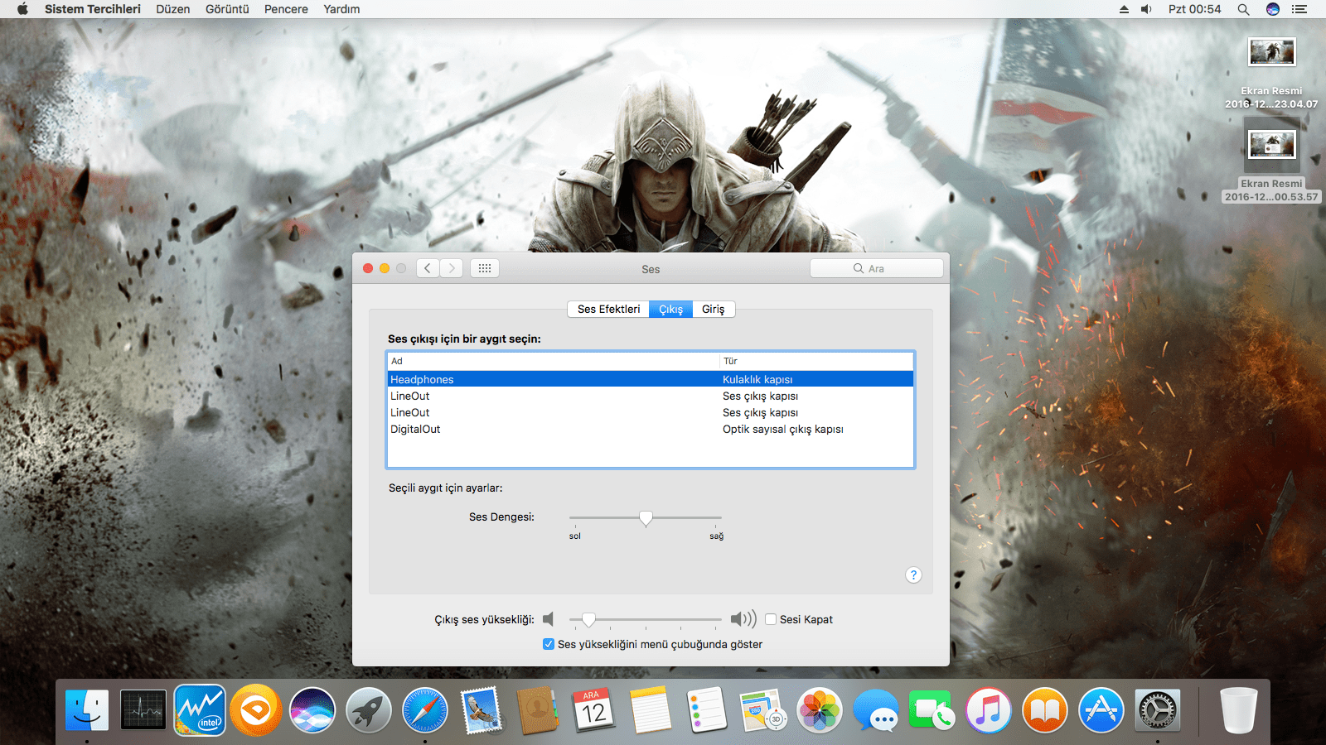Click the Çıkış ses yüksekliği volume slider
The image size is (1326, 745).
point(646,619)
